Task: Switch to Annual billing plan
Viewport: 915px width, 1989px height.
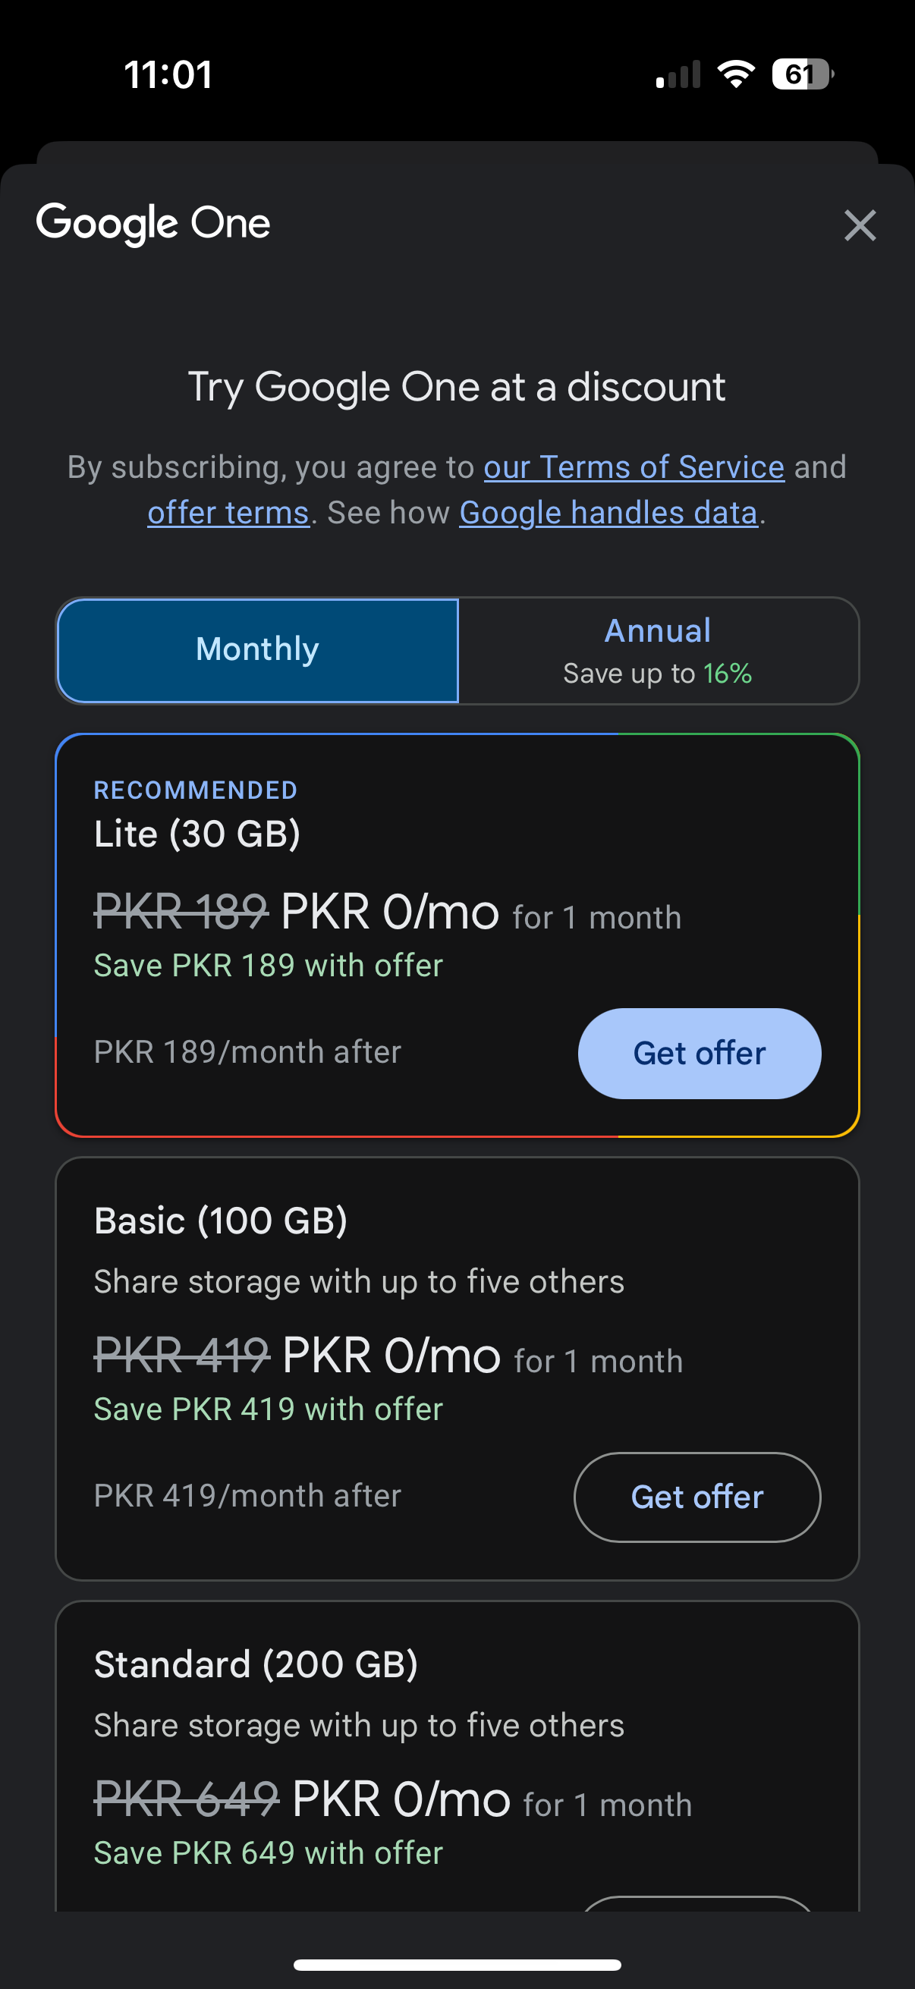Action: click(658, 650)
